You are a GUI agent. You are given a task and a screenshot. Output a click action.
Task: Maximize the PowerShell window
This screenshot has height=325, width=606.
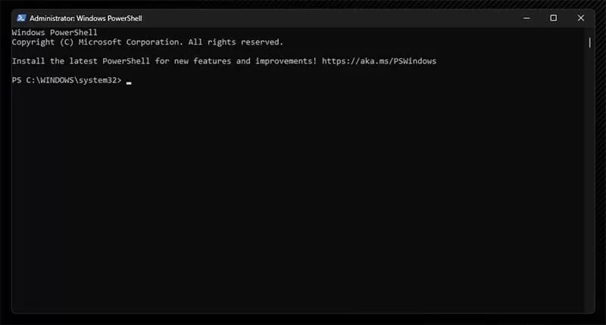[553, 18]
